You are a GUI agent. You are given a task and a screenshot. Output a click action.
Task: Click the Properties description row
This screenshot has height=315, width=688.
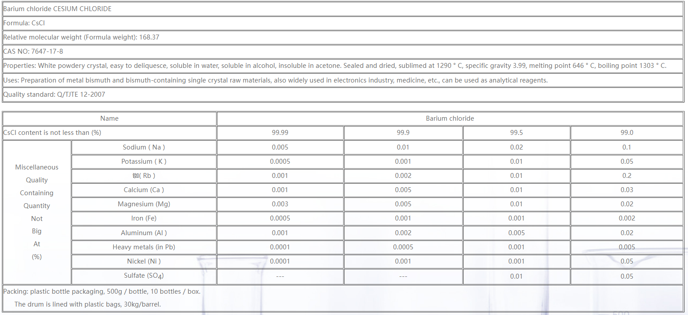[335, 66]
